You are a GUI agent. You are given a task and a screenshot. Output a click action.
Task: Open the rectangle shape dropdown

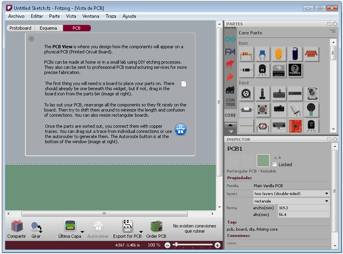291,201
